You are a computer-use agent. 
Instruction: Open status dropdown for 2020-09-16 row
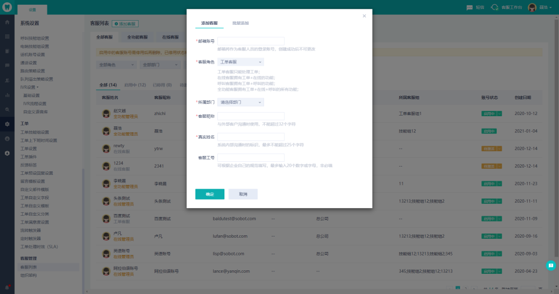(x=499, y=236)
